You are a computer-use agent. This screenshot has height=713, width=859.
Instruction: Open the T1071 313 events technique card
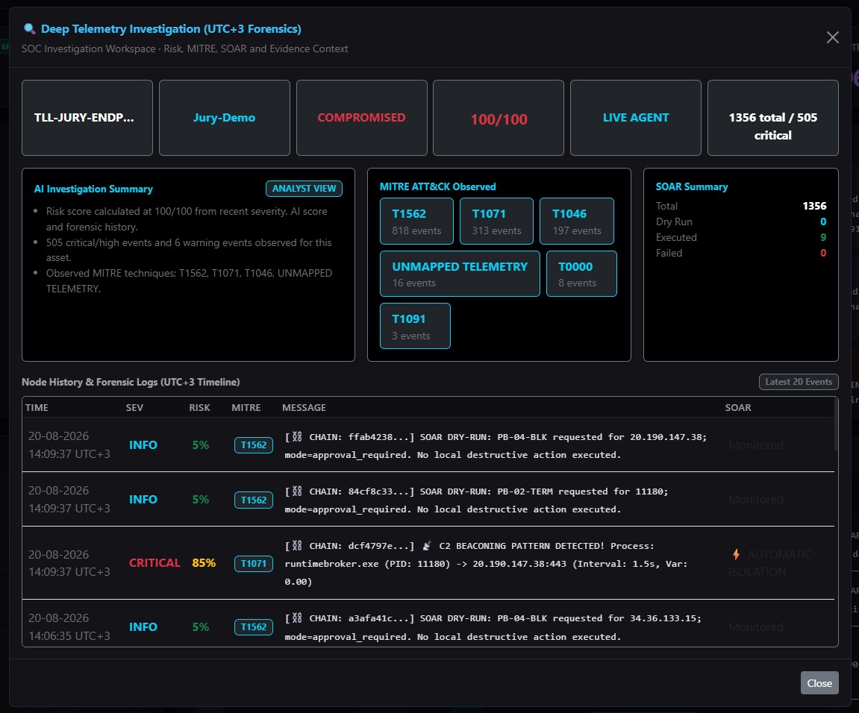pos(496,222)
